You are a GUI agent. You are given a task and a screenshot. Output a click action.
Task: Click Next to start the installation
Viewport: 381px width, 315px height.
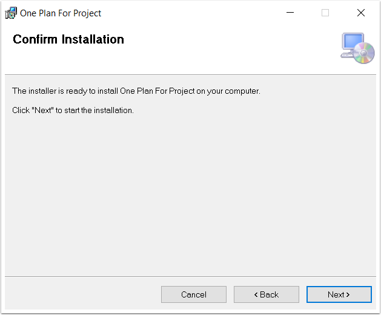pyautogui.click(x=339, y=294)
